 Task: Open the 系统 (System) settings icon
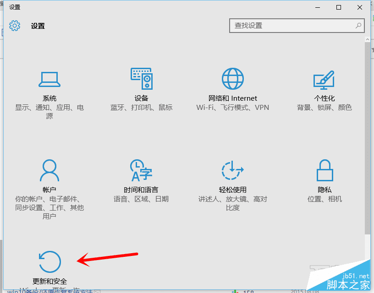pyautogui.click(x=49, y=79)
